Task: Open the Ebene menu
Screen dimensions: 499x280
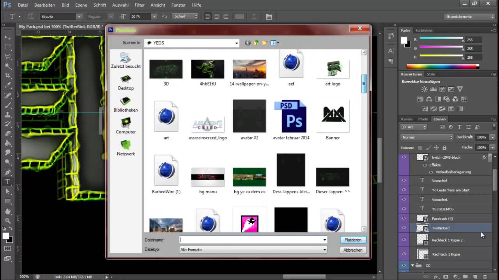Action: tap(81, 5)
